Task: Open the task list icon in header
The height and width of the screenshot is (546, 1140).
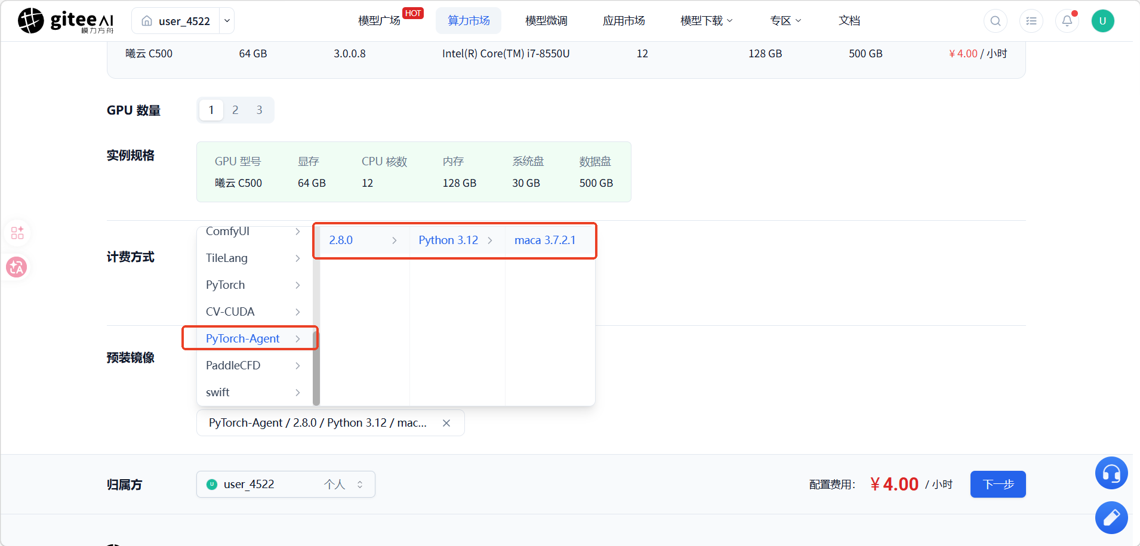Action: pyautogui.click(x=1031, y=21)
